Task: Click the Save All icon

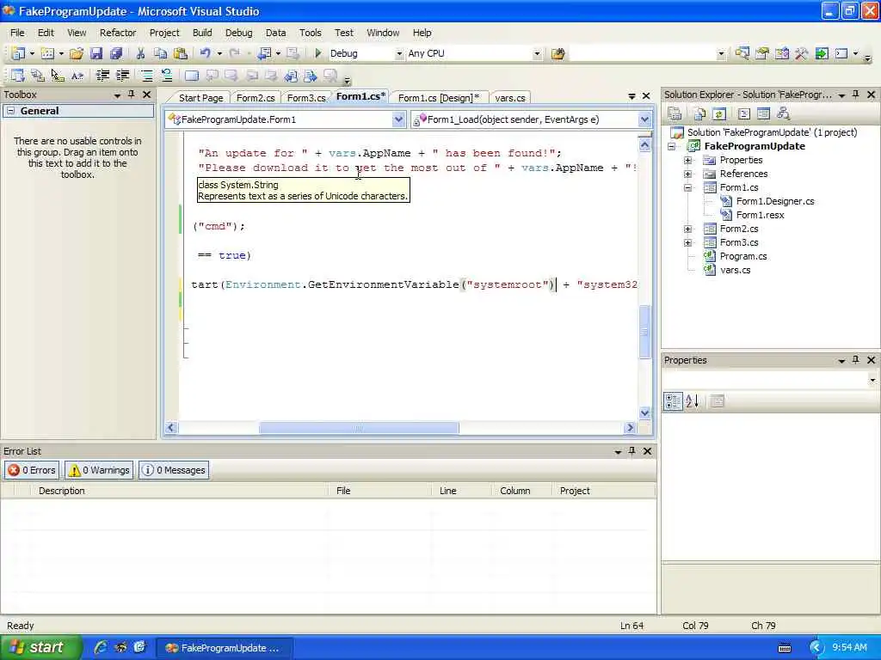Action: (116, 53)
